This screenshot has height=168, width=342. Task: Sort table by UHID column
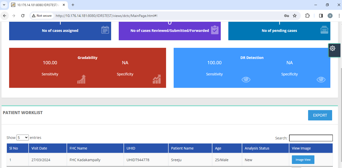pyautogui.click(x=146, y=148)
